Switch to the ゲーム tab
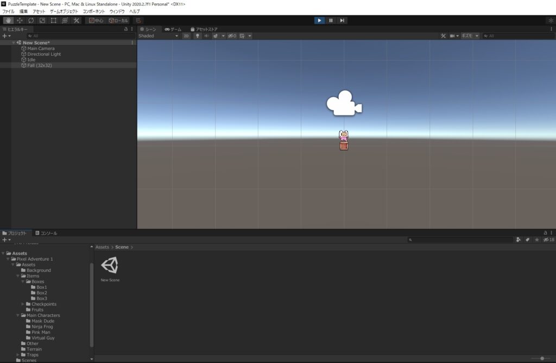This screenshot has width=556, height=363. (x=173, y=29)
